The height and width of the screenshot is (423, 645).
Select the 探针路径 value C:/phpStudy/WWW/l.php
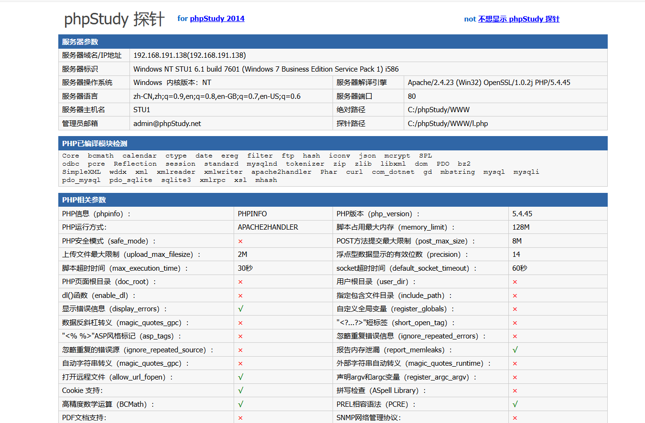tap(448, 124)
